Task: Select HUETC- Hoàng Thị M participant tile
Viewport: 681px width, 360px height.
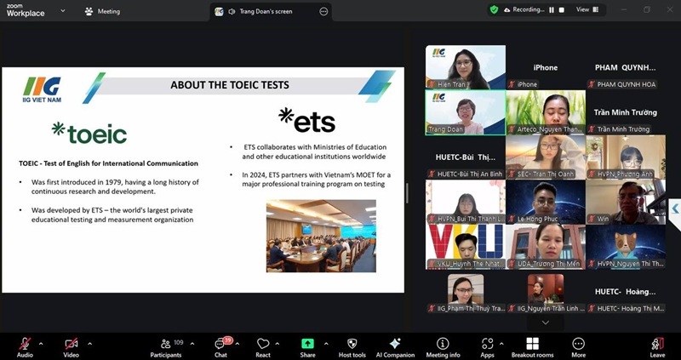Action: click(626, 292)
